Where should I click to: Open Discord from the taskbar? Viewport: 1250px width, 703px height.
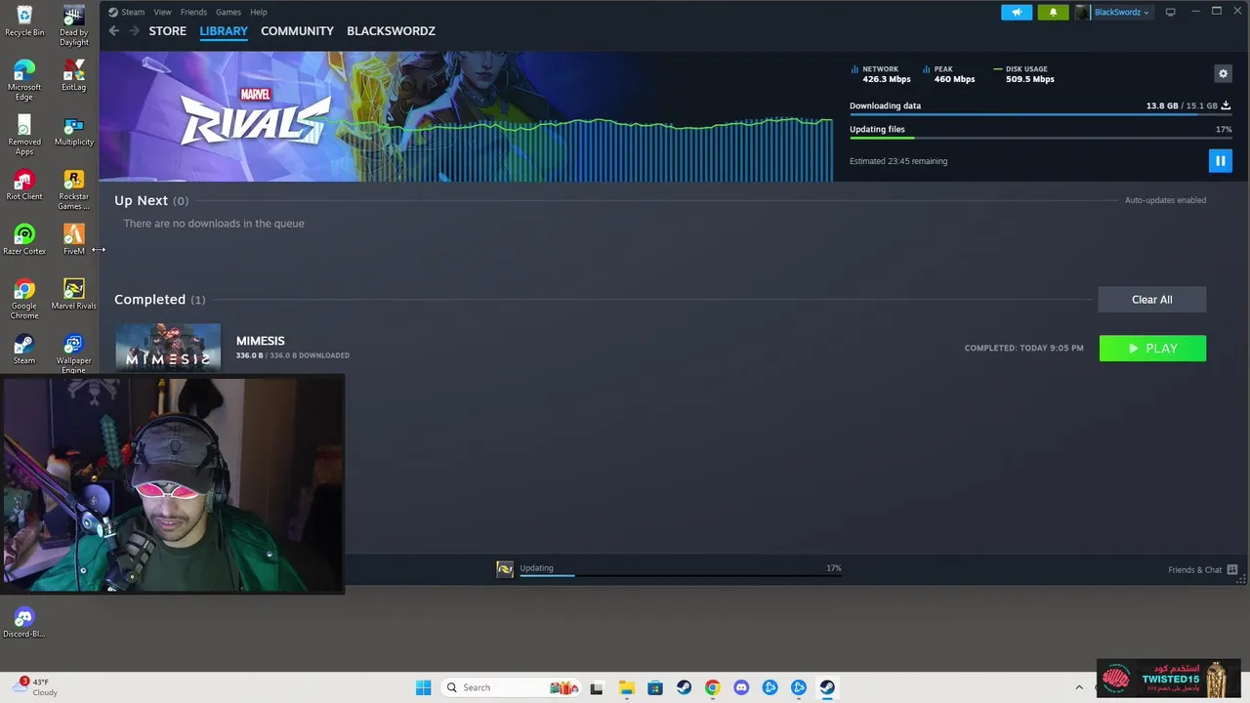click(741, 687)
